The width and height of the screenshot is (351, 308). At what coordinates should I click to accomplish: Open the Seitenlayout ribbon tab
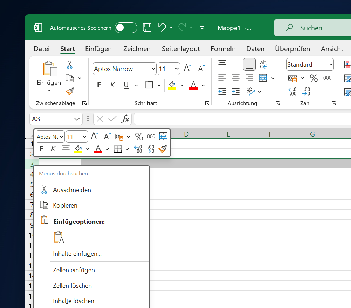point(181,49)
